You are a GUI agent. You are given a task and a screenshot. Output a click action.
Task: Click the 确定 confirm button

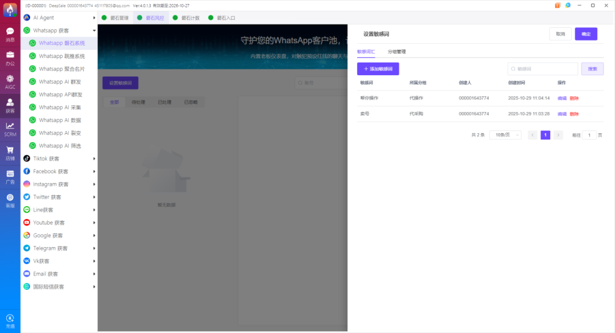click(586, 34)
